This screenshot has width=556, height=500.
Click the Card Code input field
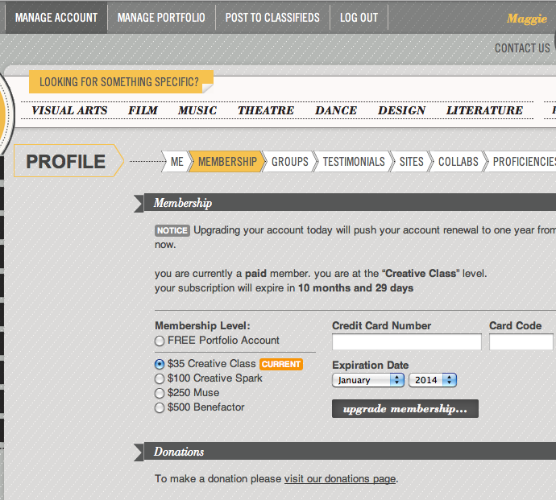tap(521, 342)
